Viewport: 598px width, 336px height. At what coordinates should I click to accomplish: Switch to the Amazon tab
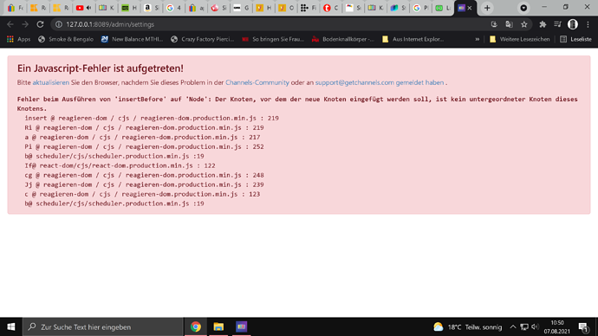[x=151, y=8]
